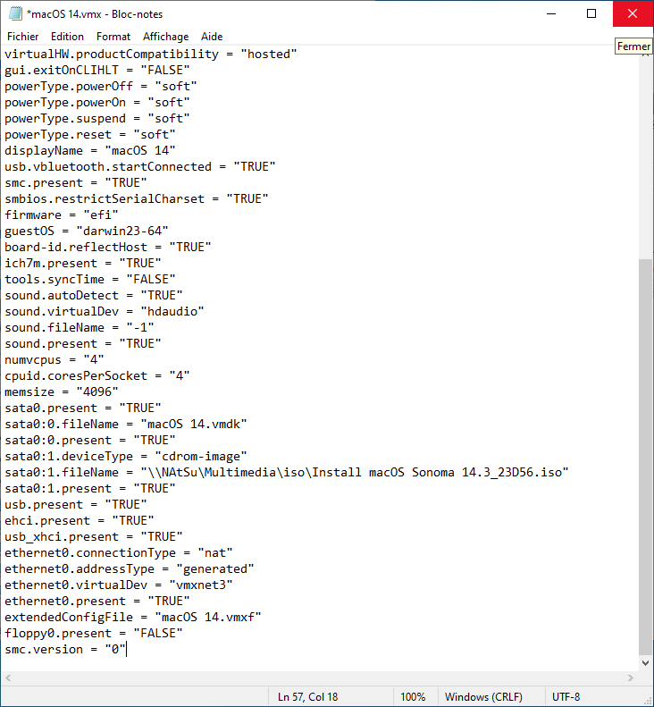The image size is (654, 707).
Task: Click the line 'sata0:1.deviceType = "cdrom-image"'
Action: (x=126, y=457)
